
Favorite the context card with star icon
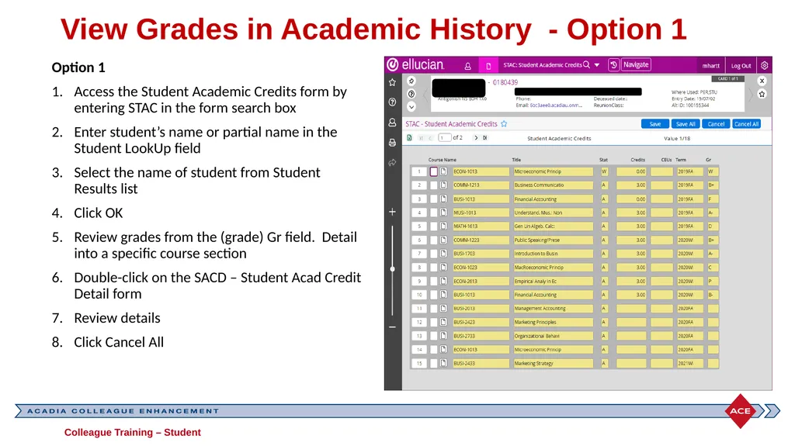click(x=762, y=95)
